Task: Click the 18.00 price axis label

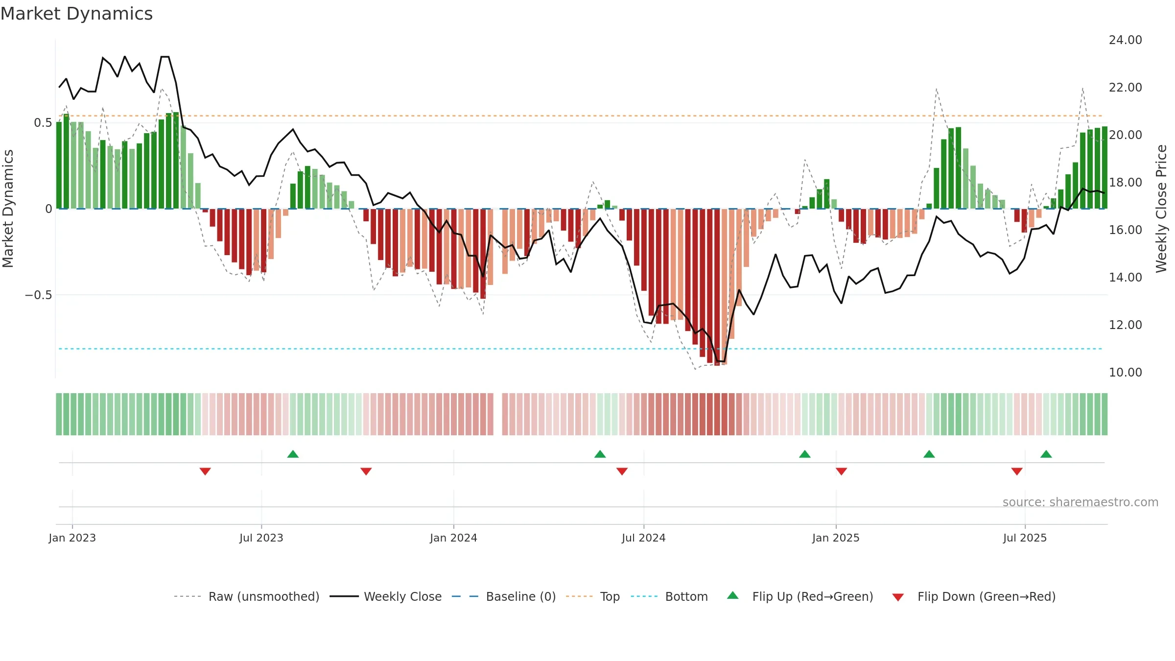Action: pos(1126,183)
